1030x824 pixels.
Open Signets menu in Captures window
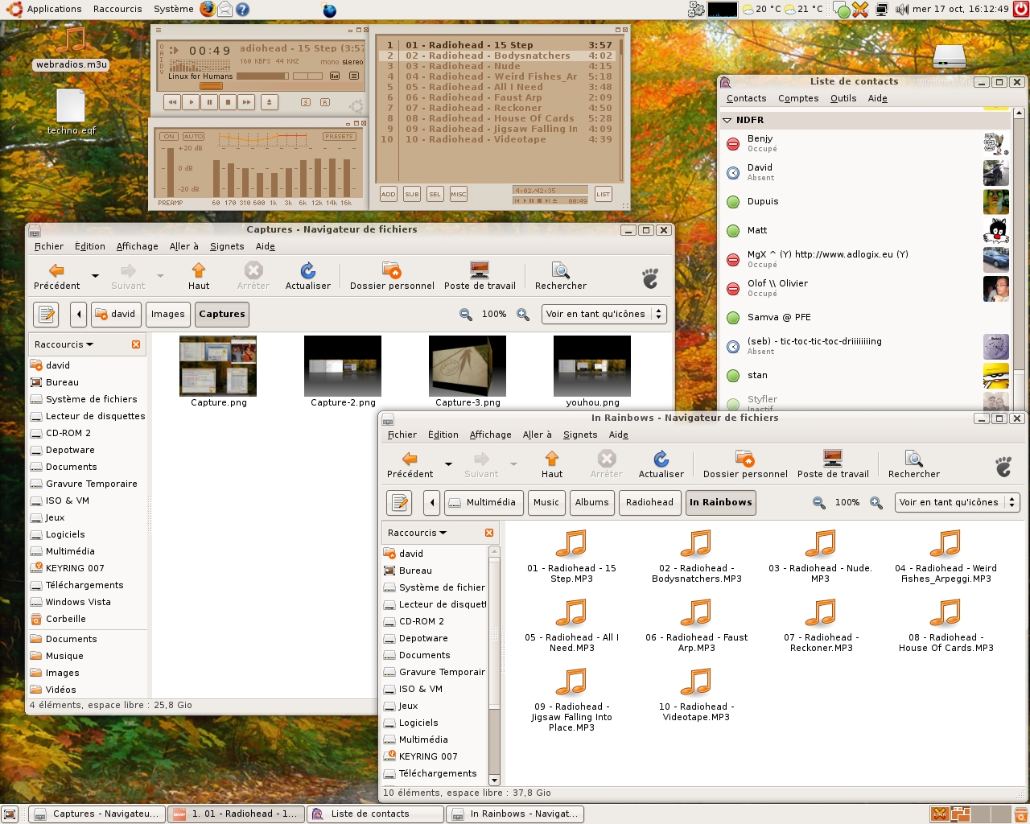click(x=226, y=246)
